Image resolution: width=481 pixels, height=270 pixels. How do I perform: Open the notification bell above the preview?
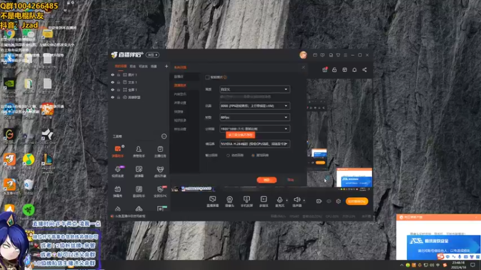point(354,70)
